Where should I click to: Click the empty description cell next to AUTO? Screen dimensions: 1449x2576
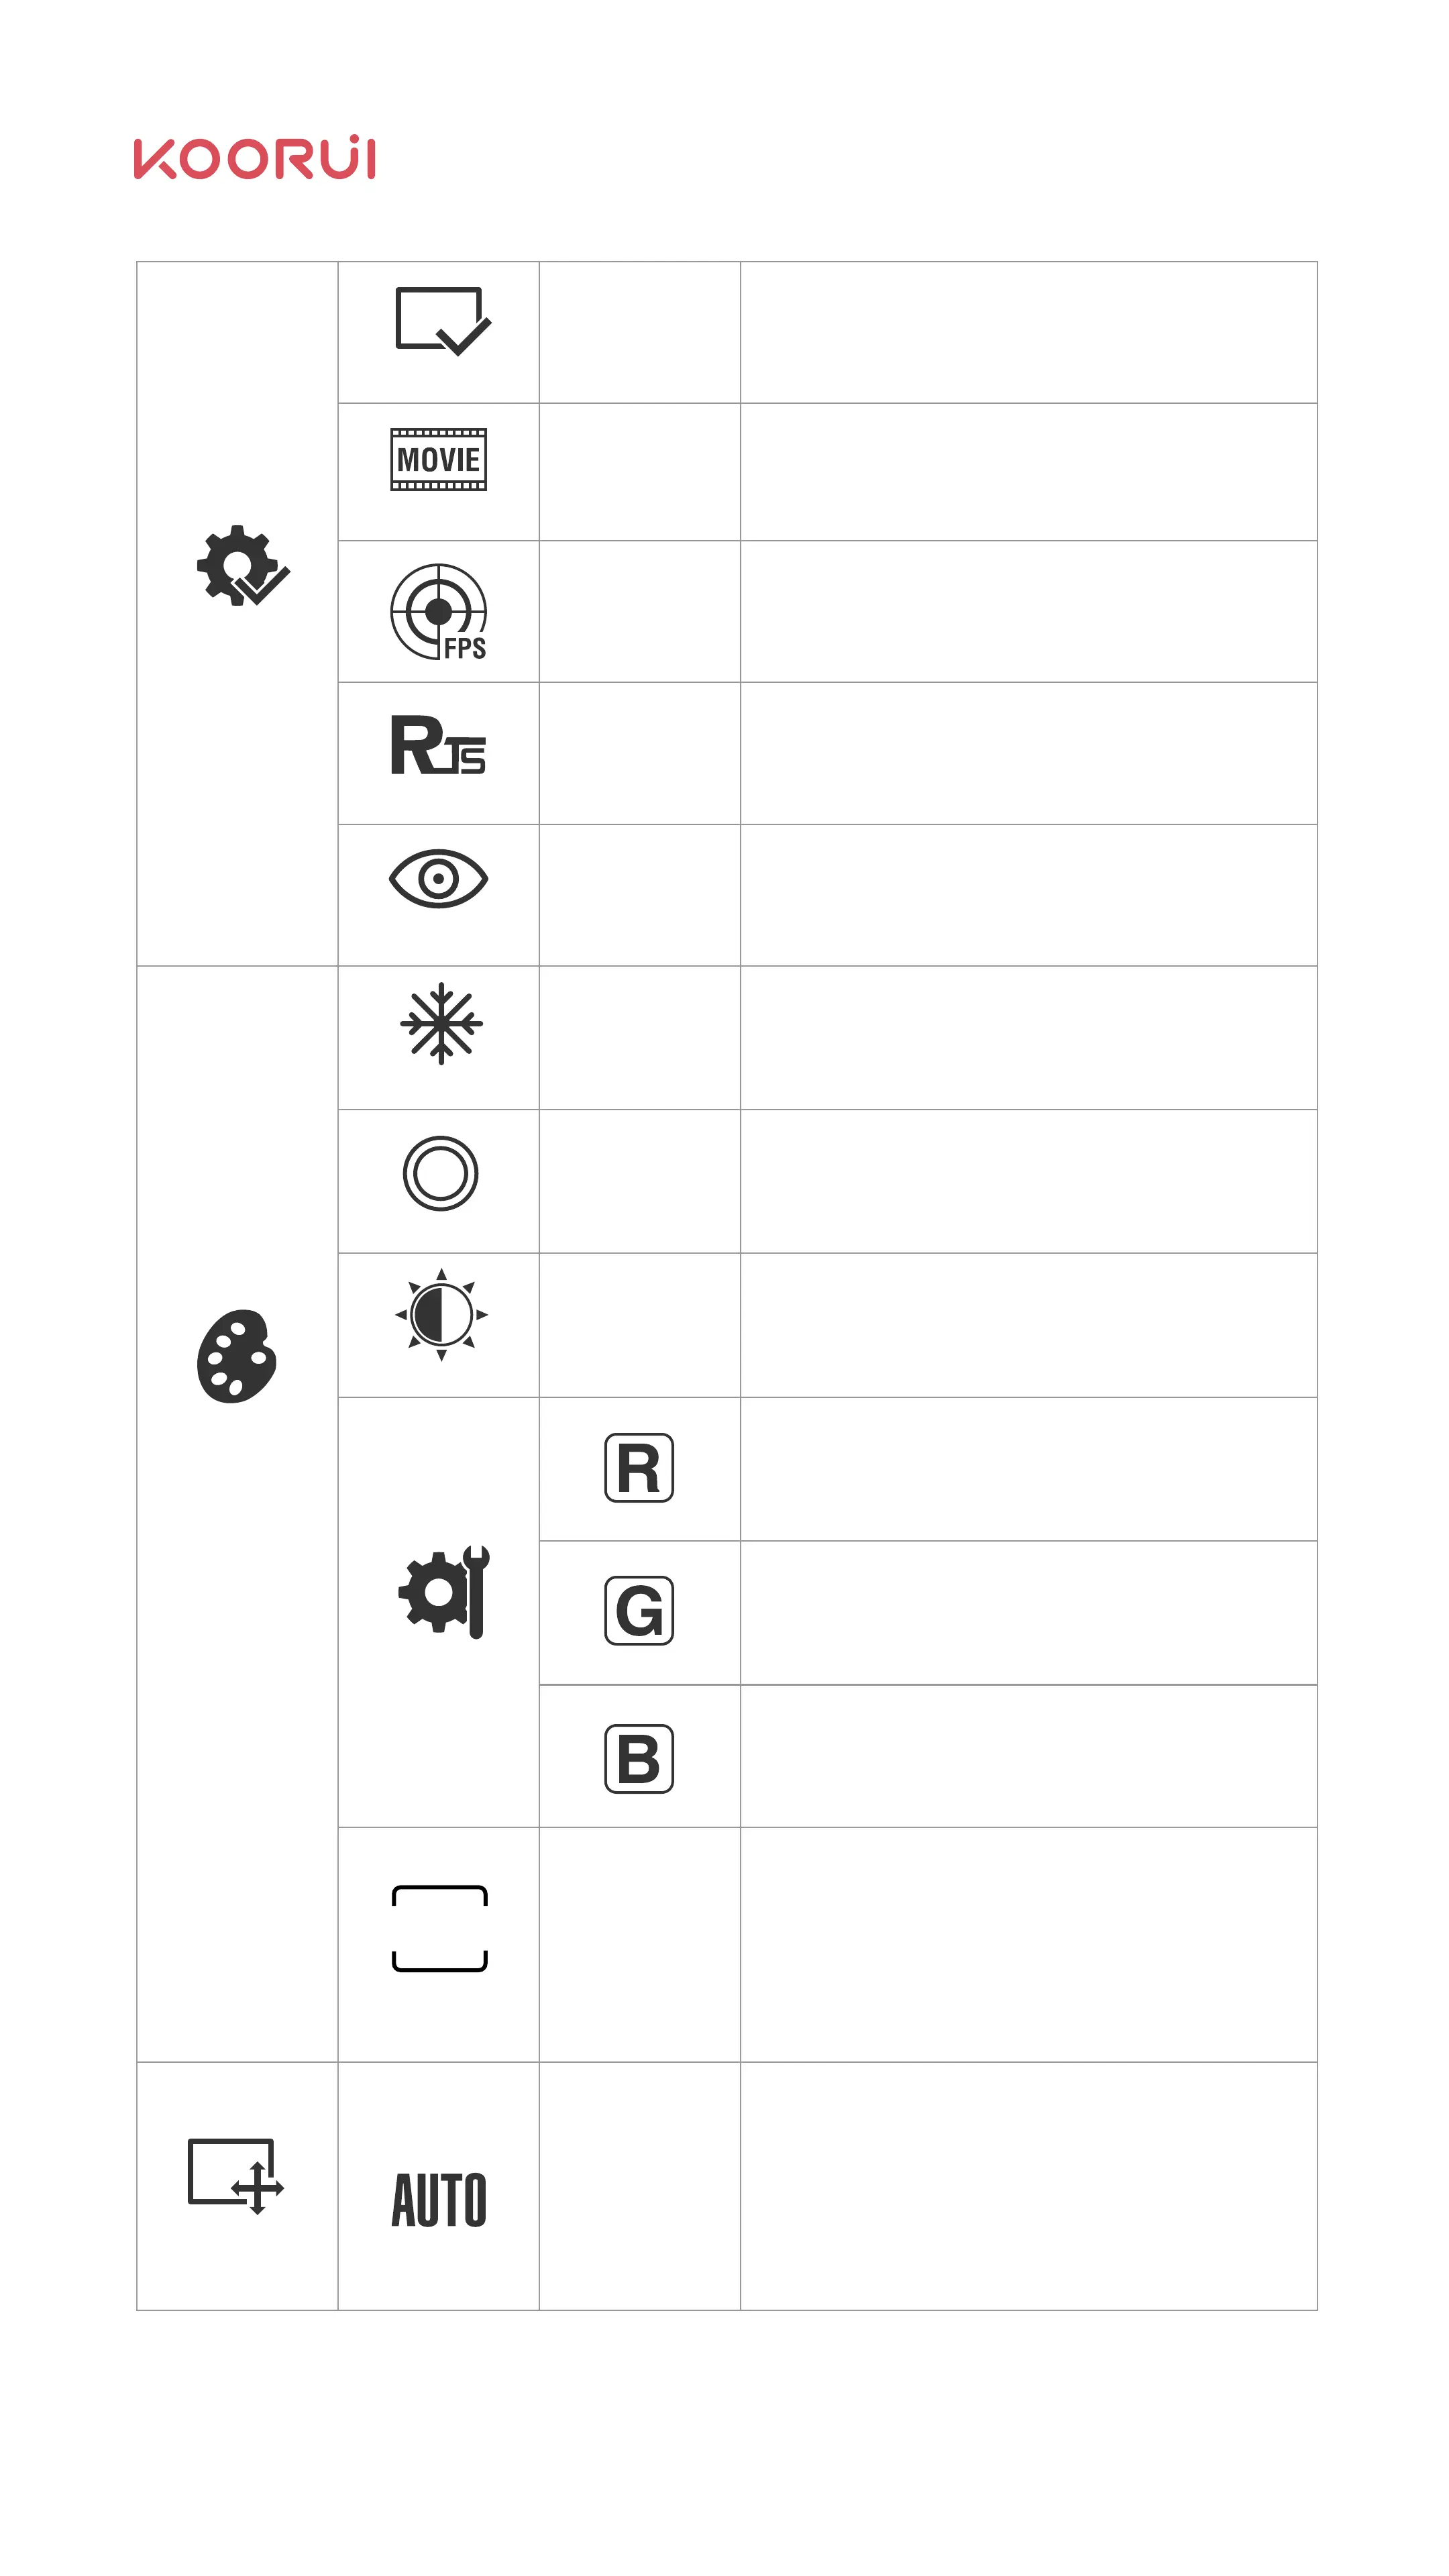1029,2186
